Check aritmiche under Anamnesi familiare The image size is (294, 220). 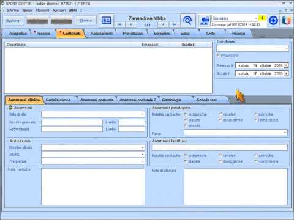pyautogui.click(x=256, y=155)
